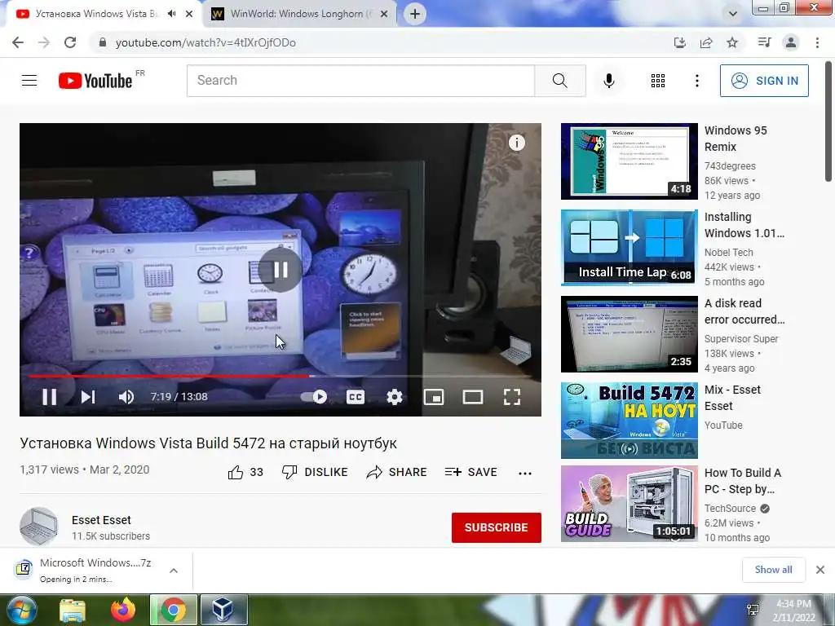This screenshot has height=626, width=835.
Task: Click the page vertical scrollbar
Action: 828,121
